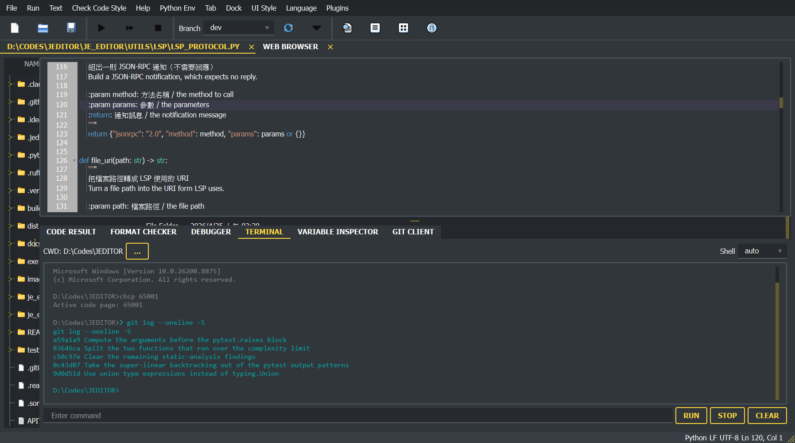
Task: Expand the .idea folder in the file tree
Action: pyautogui.click(x=11, y=120)
